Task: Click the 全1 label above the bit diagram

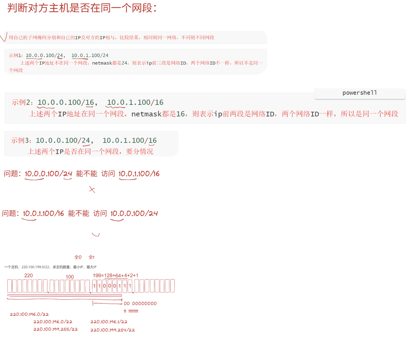Action: (x=92, y=257)
